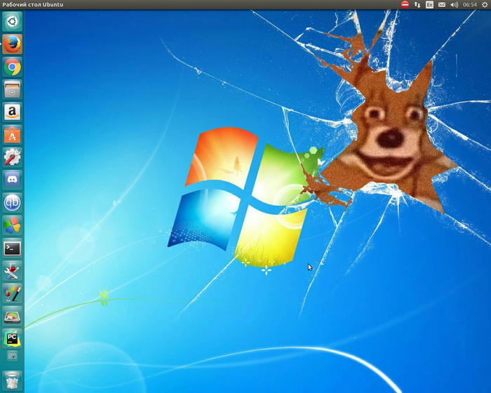The width and height of the screenshot is (491, 393).
Task: Launch PlayOnLinux four-color clover icon
Action: (x=12, y=225)
